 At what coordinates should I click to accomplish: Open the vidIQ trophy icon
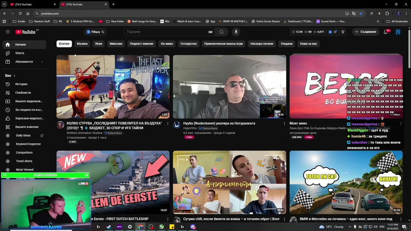click(343, 32)
